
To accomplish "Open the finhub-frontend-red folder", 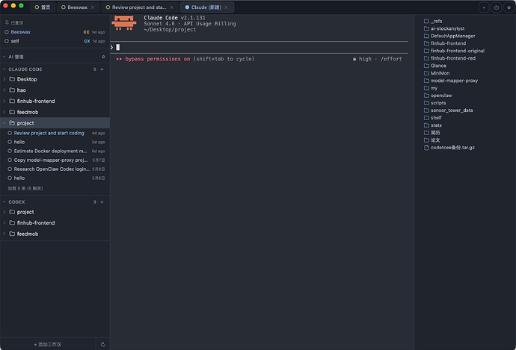I will pyautogui.click(x=449, y=58).
